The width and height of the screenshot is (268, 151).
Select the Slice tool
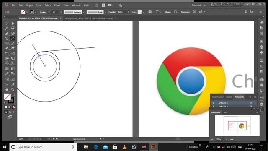pos(13,85)
